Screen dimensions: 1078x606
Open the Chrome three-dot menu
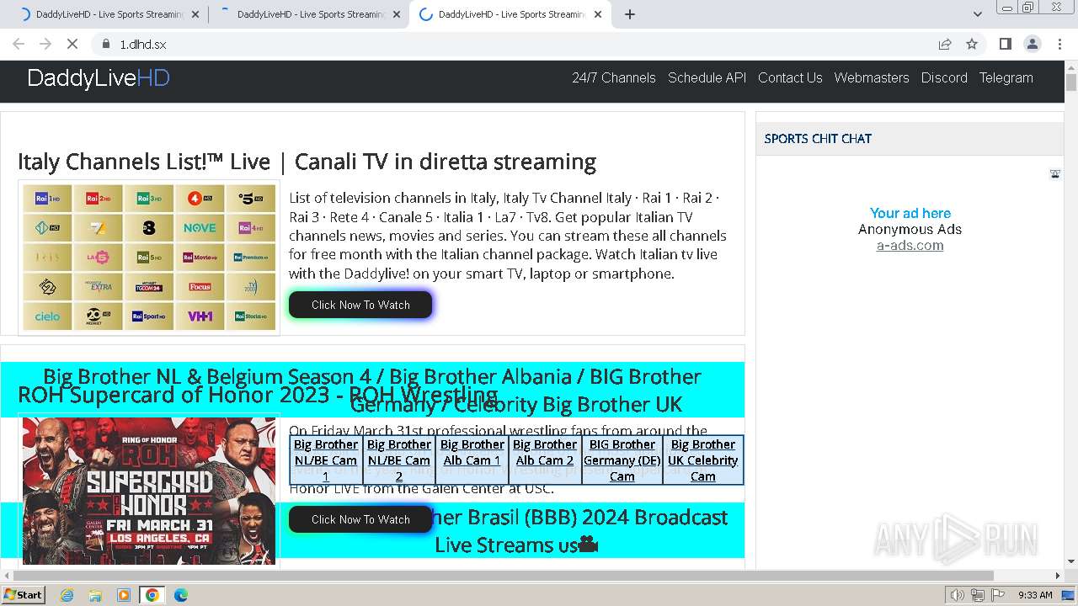coord(1059,44)
